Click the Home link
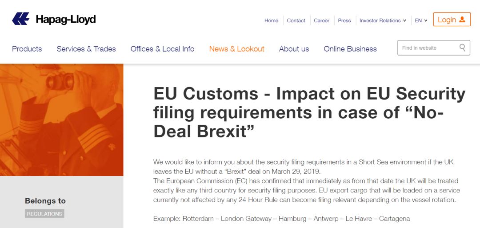480x228 pixels. [271, 20]
